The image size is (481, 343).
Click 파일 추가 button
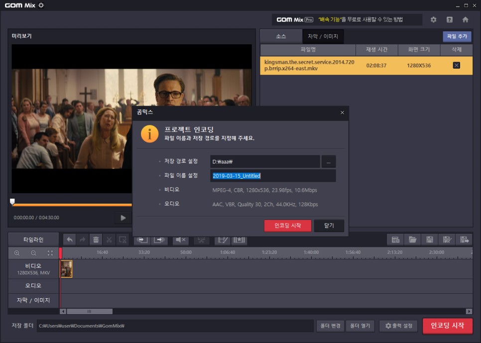coord(457,36)
